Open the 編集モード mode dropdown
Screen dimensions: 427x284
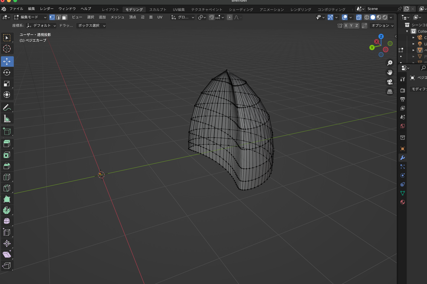coord(30,17)
